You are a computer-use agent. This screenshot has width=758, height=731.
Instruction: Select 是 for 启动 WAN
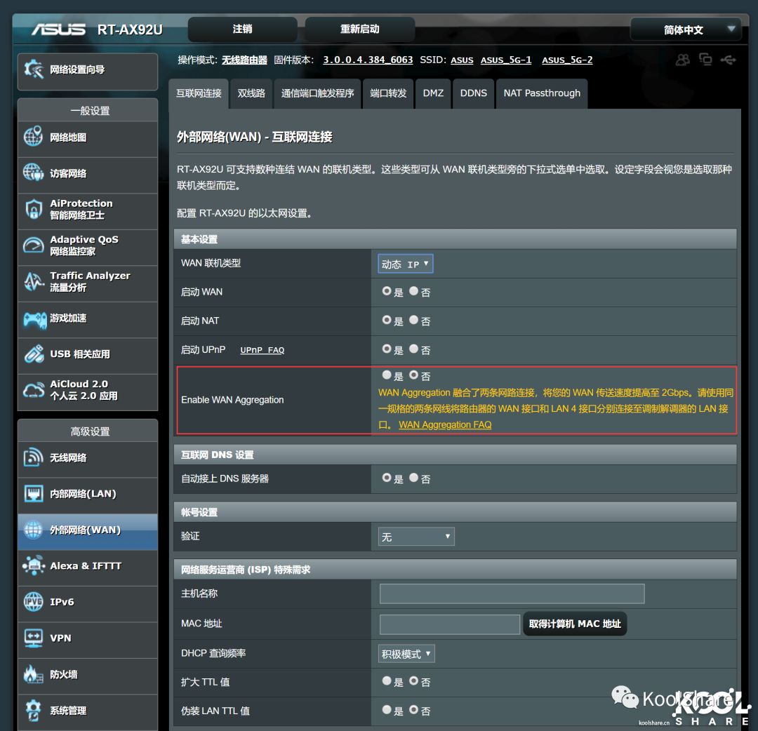(x=386, y=291)
